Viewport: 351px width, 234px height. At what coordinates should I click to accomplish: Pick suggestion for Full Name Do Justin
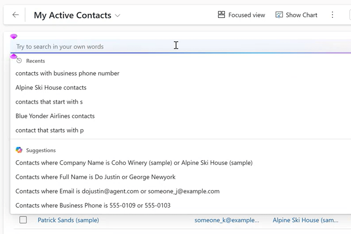(96, 177)
